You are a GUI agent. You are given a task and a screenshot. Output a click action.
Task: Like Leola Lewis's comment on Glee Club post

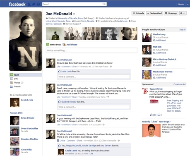(x=91, y=154)
